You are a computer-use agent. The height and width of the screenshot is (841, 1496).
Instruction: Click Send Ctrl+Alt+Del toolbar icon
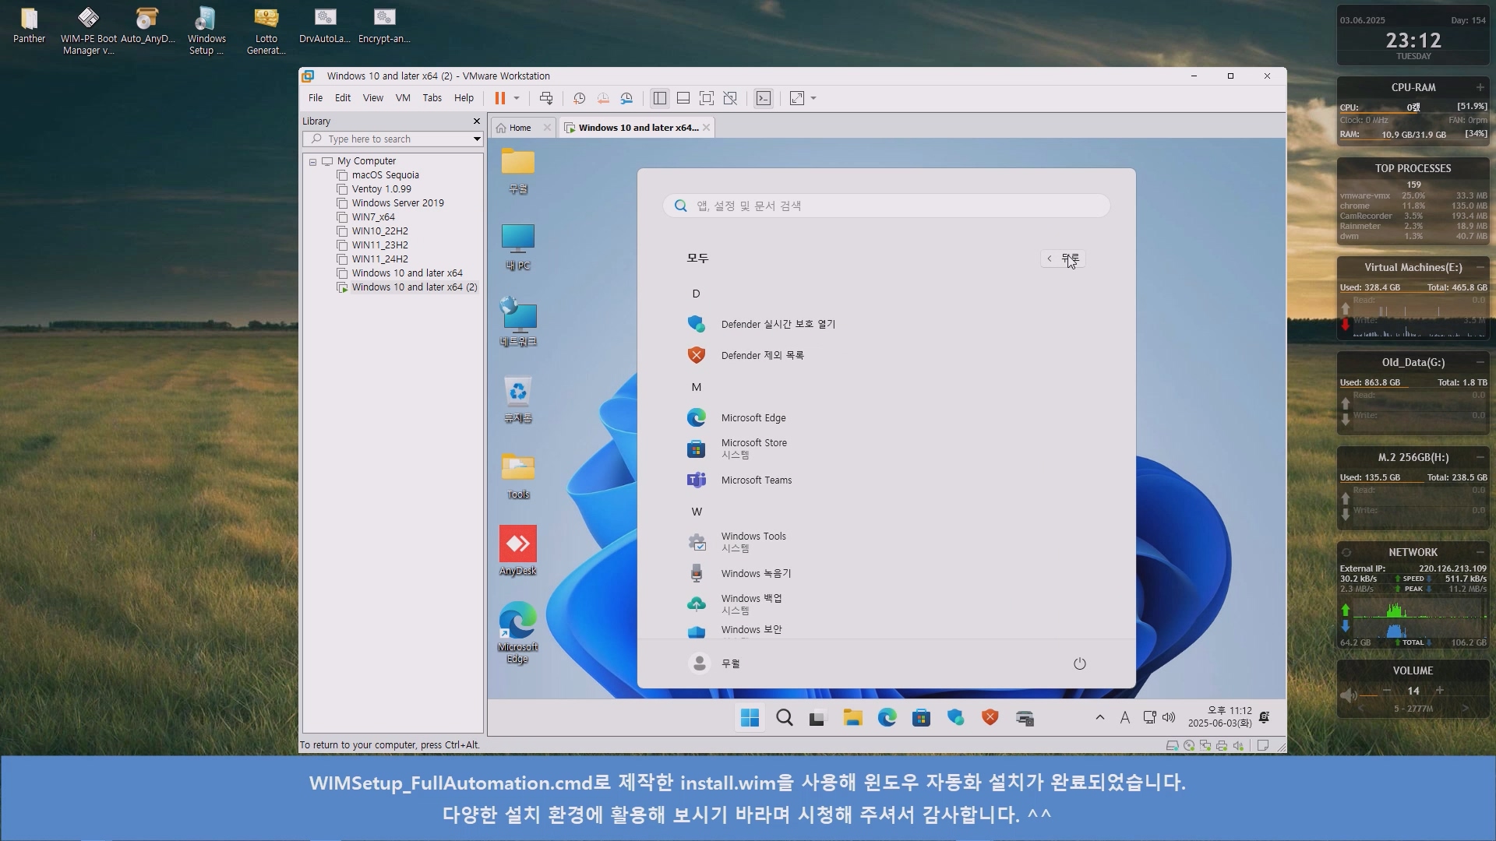(546, 98)
